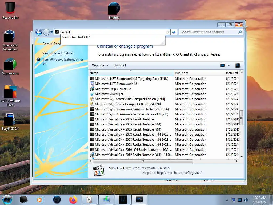Show hidden system tray icons
Screen dimensions: 273x205
coord(227,200)
